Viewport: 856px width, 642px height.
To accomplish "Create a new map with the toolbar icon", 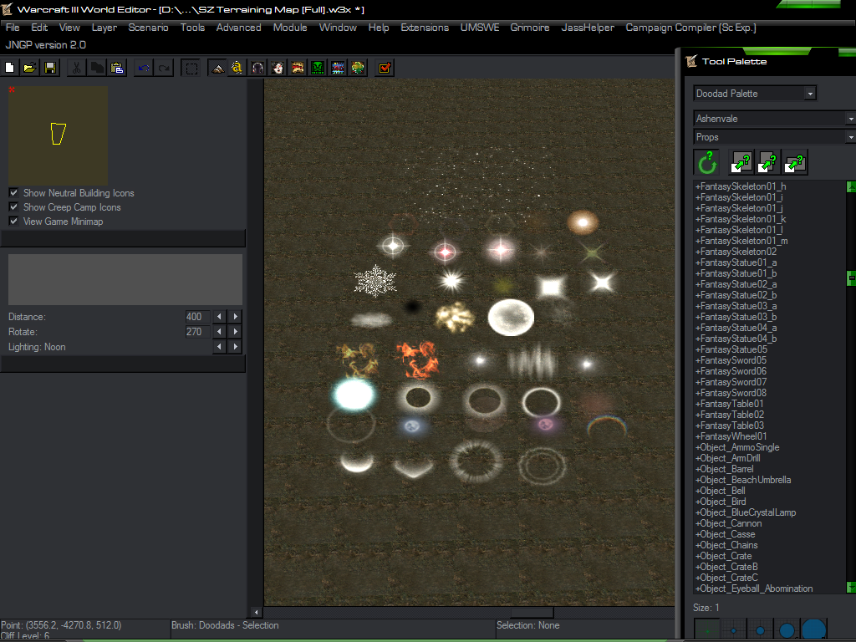I will point(10,68).
